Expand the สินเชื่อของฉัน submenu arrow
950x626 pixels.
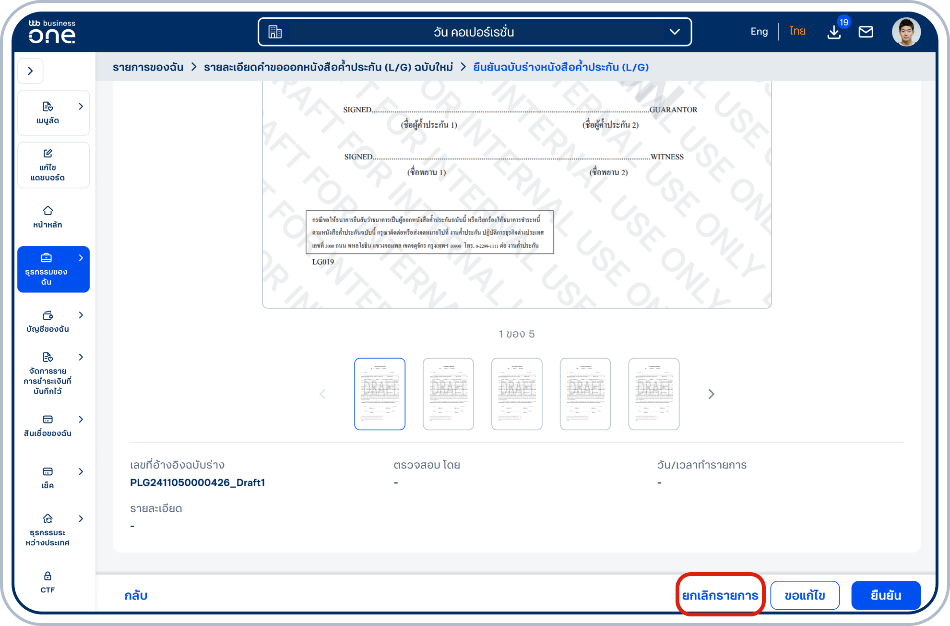[x=81, y=419]
